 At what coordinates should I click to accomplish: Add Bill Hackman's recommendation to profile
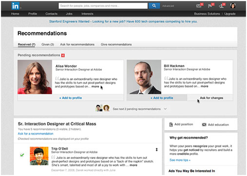coord(162,98)
